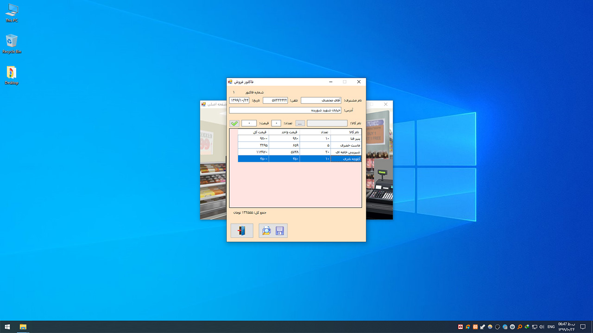
Task: Click the exit door icon button
Action: (x=242, y=231)
